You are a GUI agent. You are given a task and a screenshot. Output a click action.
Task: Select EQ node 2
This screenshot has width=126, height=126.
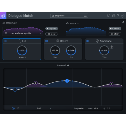pos(36,83)
